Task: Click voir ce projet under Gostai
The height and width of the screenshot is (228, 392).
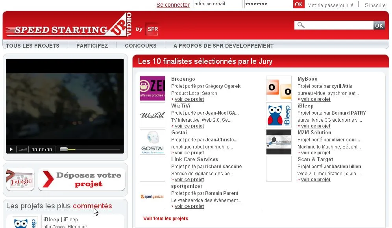Action: pyautogui.click(x=189, y=153)
